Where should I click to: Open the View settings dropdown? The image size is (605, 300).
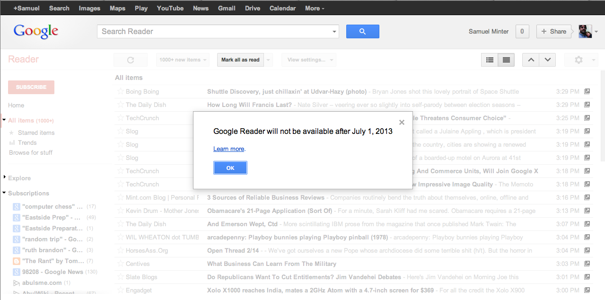(309, 60)
